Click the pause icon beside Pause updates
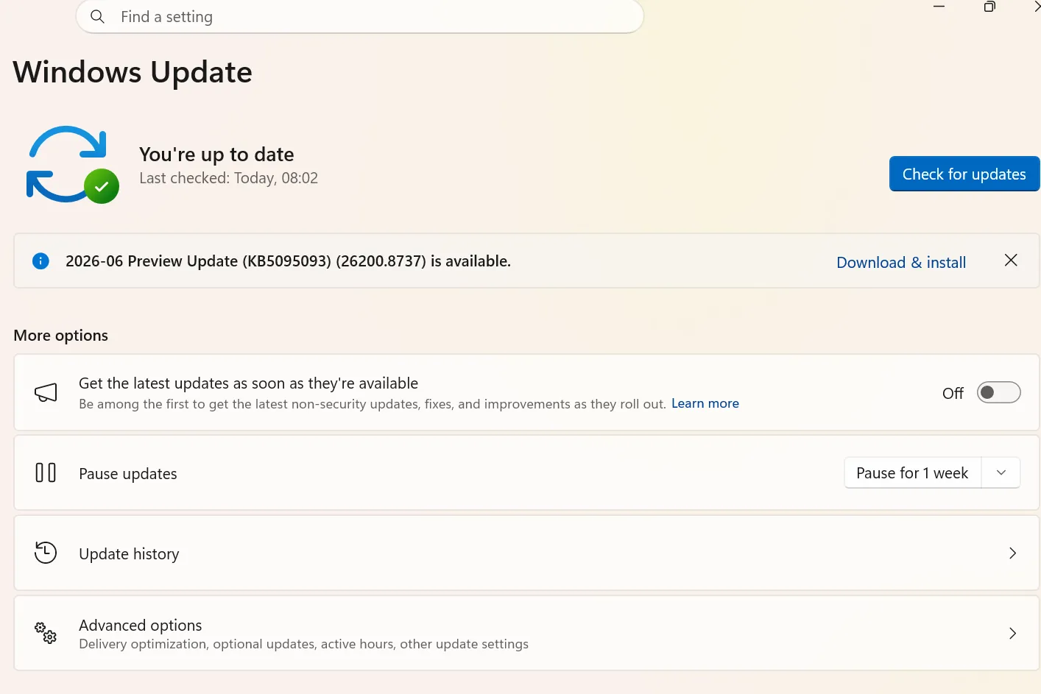This screenshot has width=1041, height=694. 46,472
